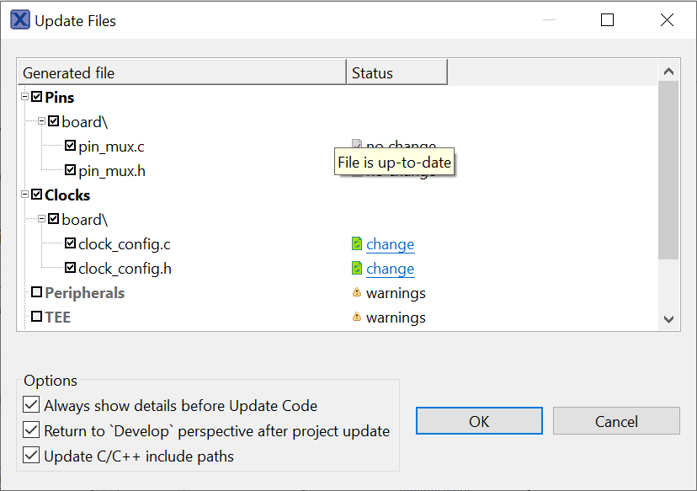Click the app icon in title bar
The image size is (697, 491).
tap(20, 20)
